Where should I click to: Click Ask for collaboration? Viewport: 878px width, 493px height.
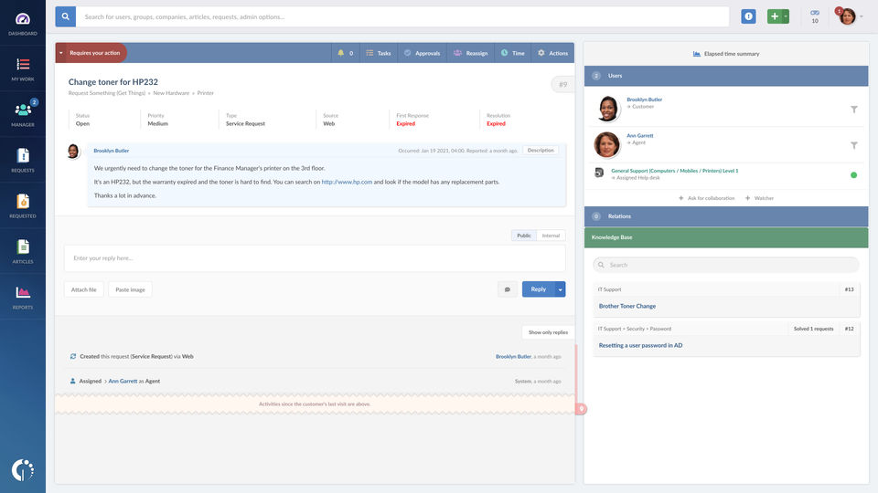(706, 198)
